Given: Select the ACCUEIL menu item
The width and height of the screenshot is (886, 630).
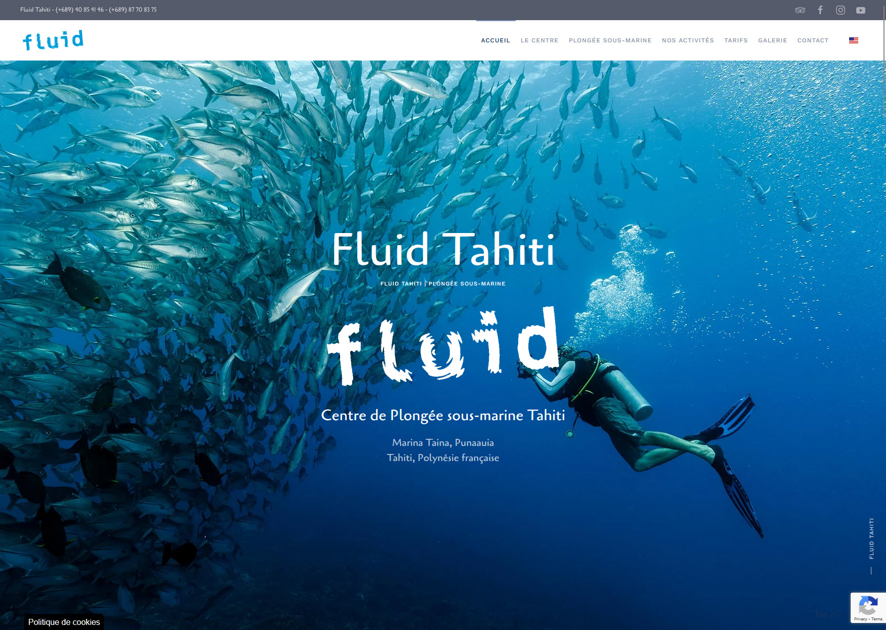Looking at the screenshot, I should (x=495, y=40).
